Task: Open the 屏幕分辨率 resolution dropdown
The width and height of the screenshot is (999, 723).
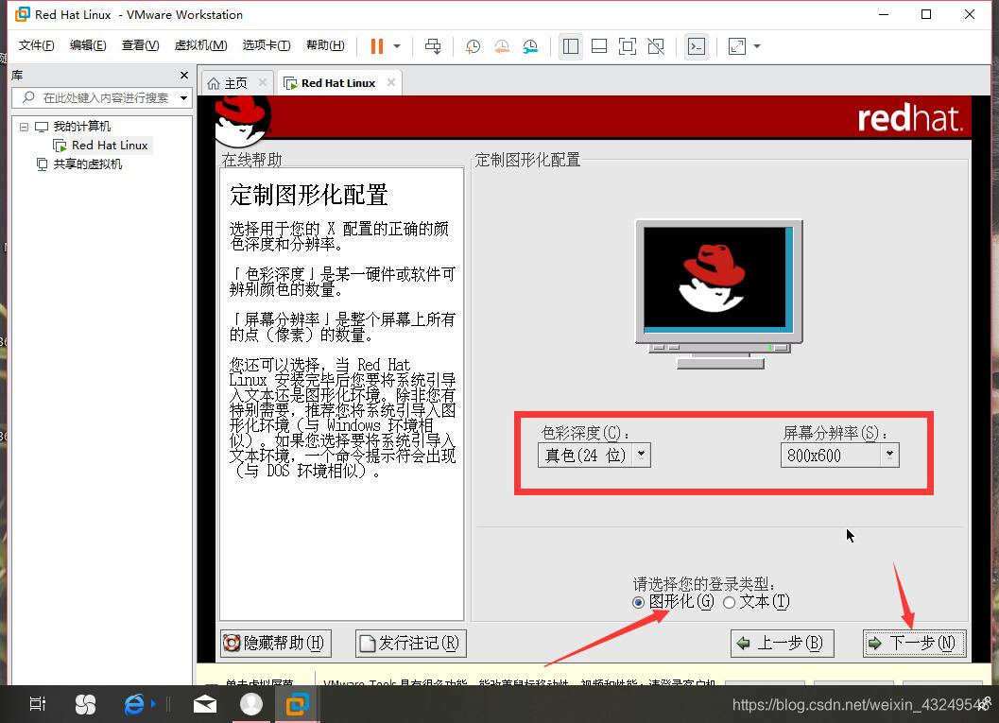Action: coord(839,456)
